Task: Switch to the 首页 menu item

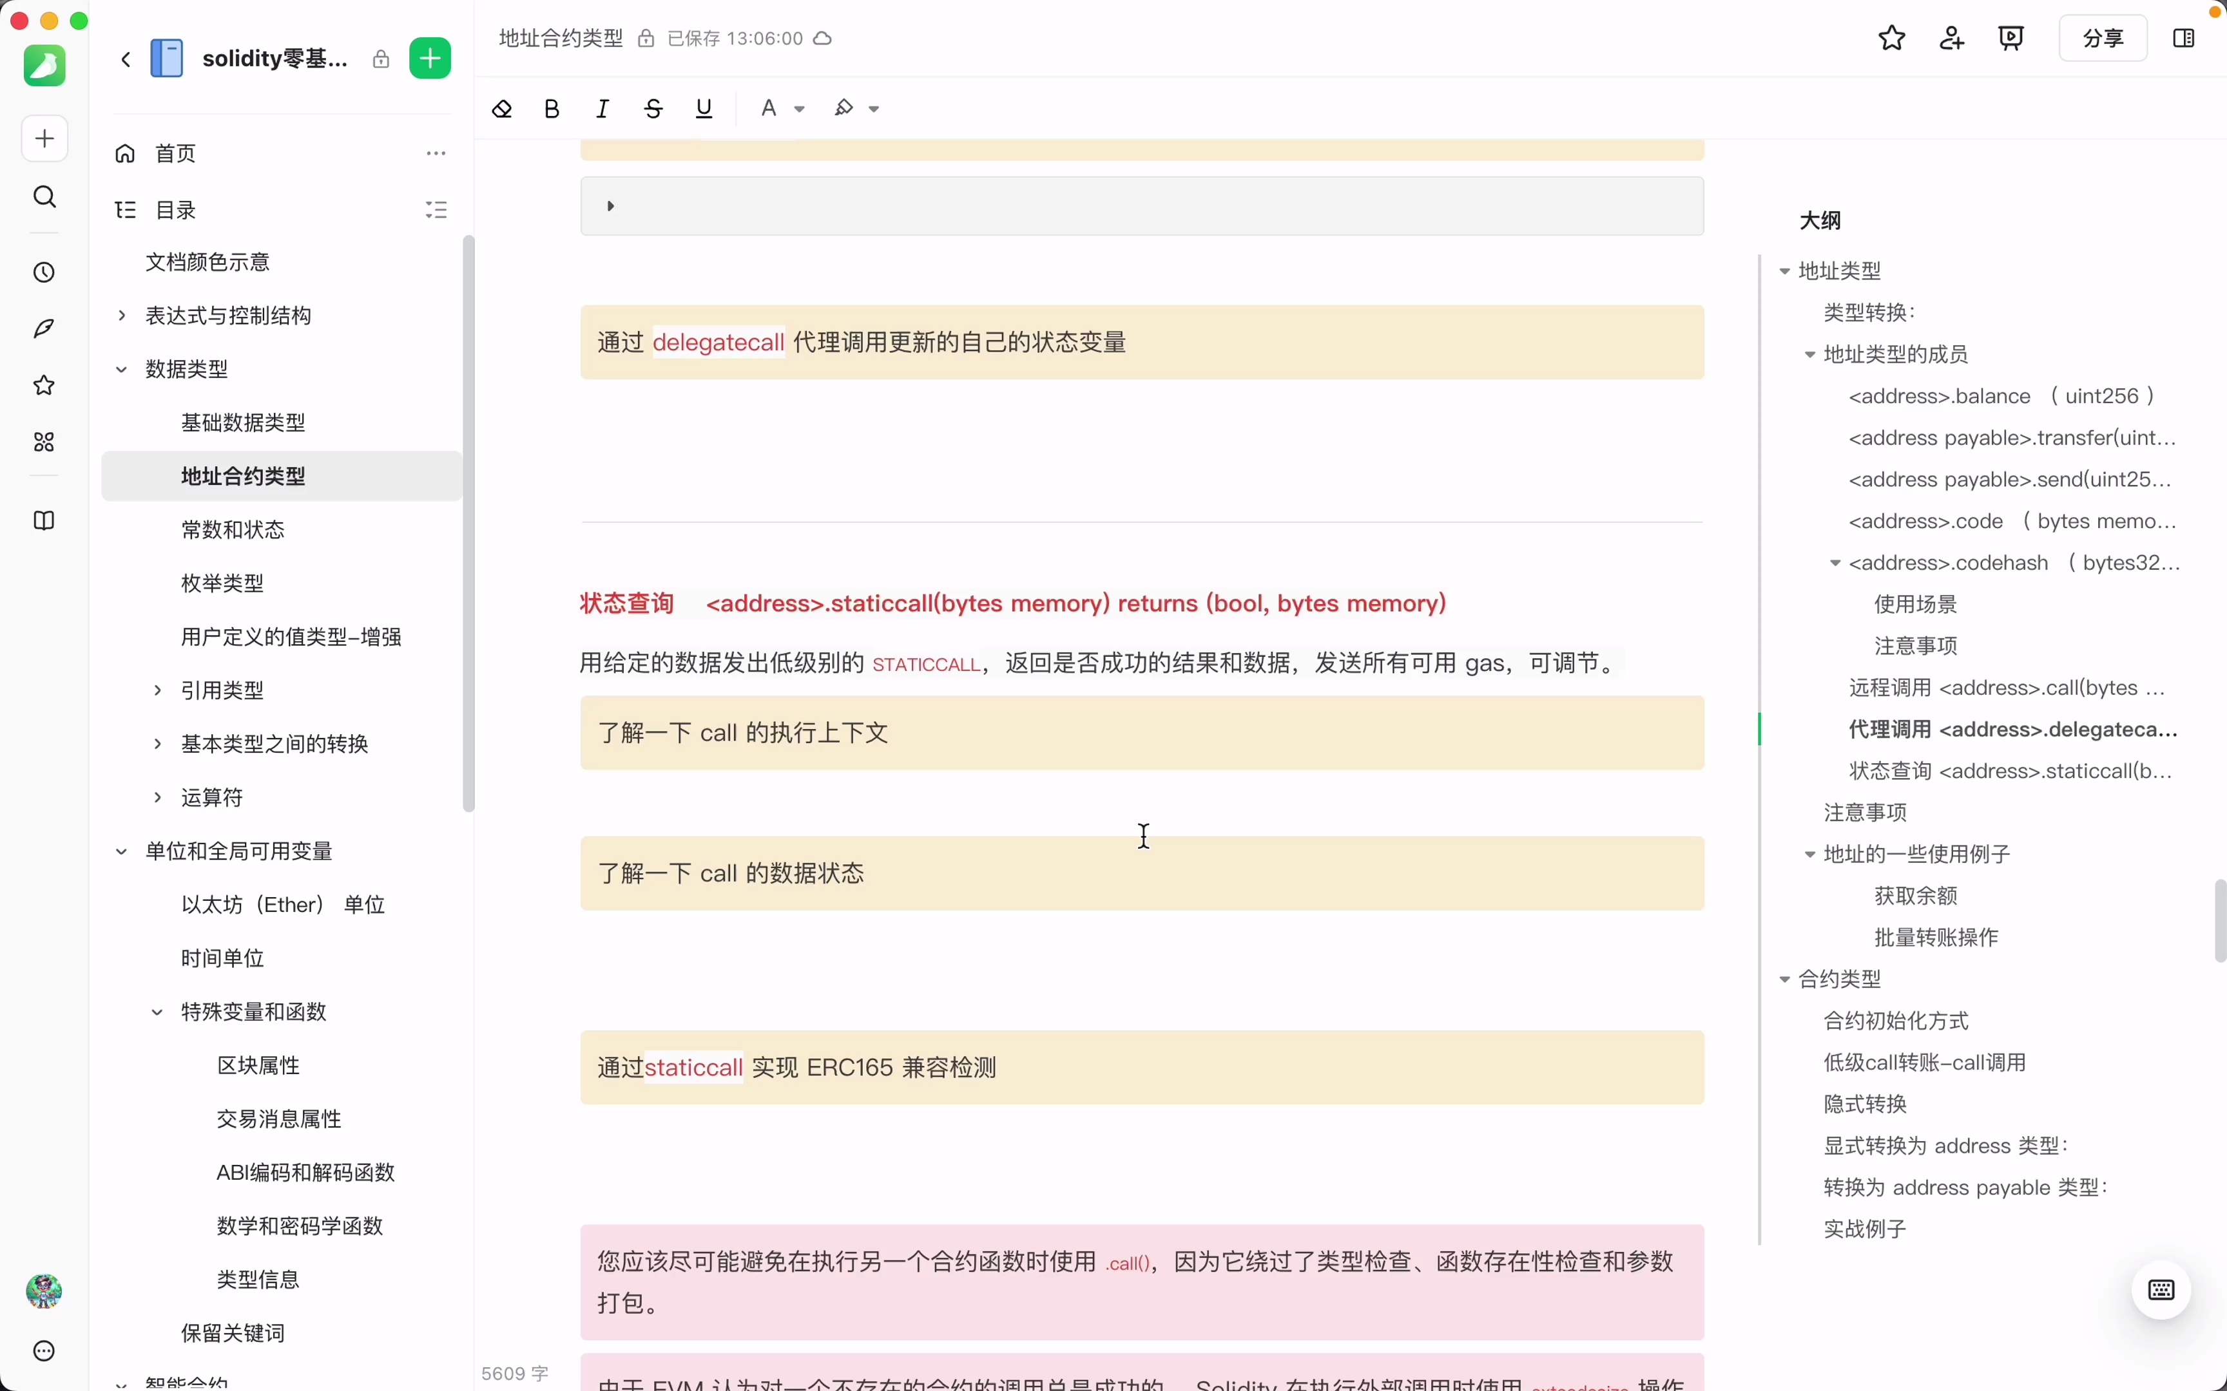Action: click(175, 153)
